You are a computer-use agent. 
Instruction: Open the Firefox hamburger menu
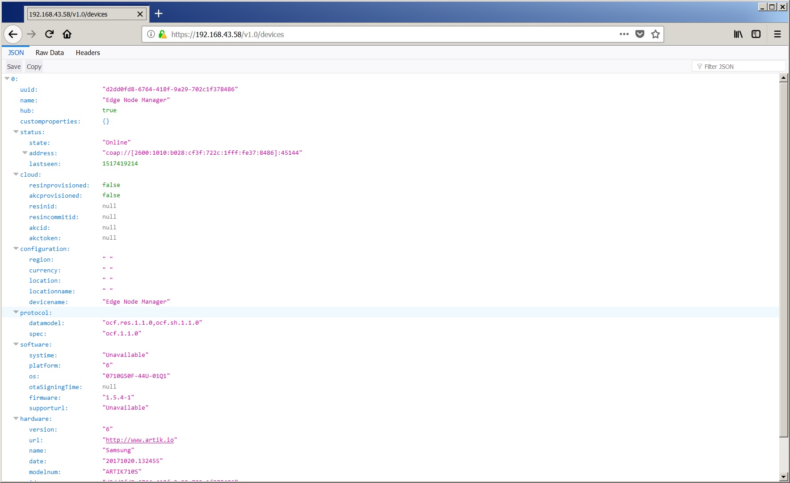777,34
